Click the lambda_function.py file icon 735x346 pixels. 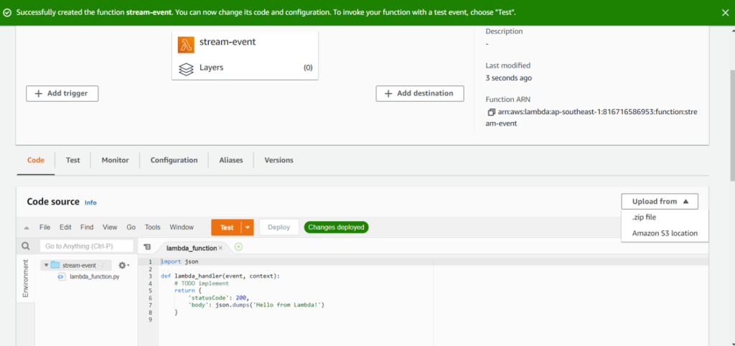61,276
